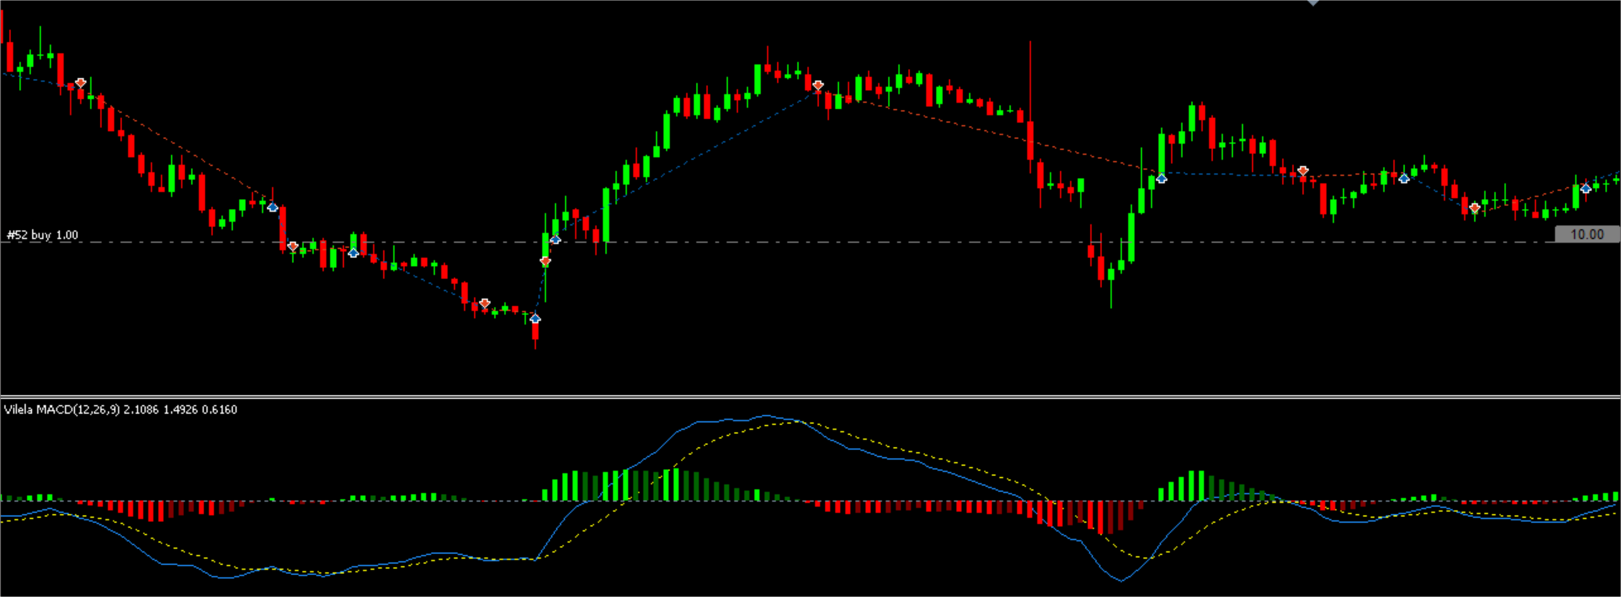The height and width of the screenshot is (597, 1621).
Task: Click separator between price chart and MACD pane
Action: pos(810,396)
